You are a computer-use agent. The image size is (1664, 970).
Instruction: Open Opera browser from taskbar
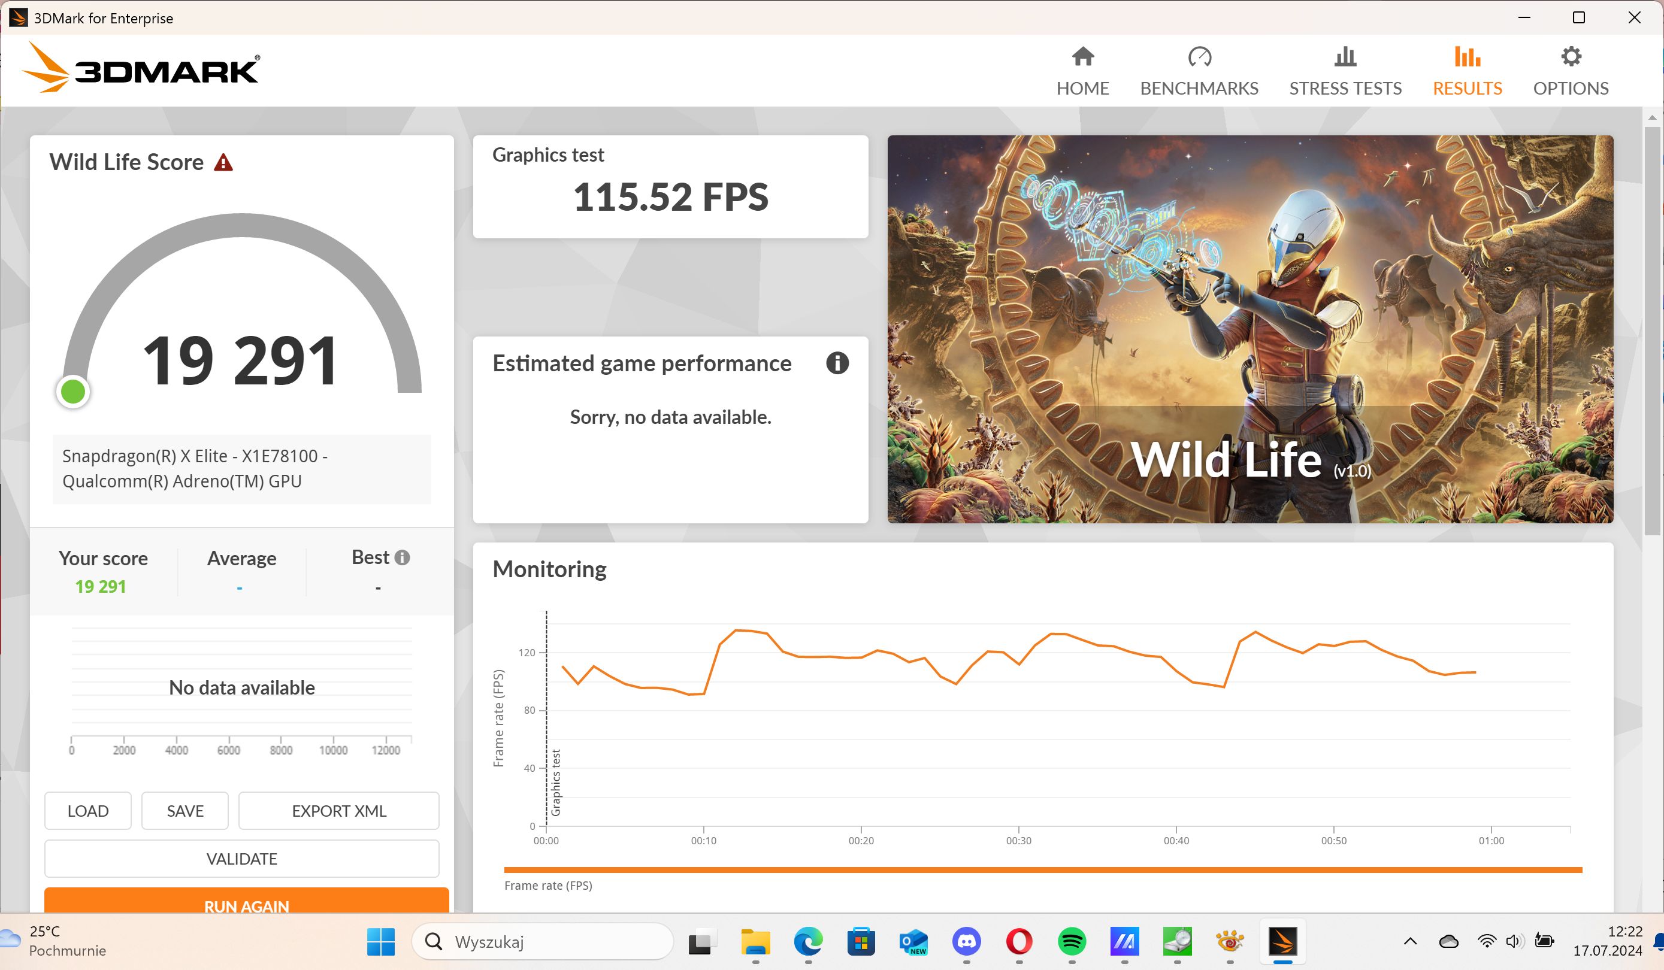tap(1019, 942)
